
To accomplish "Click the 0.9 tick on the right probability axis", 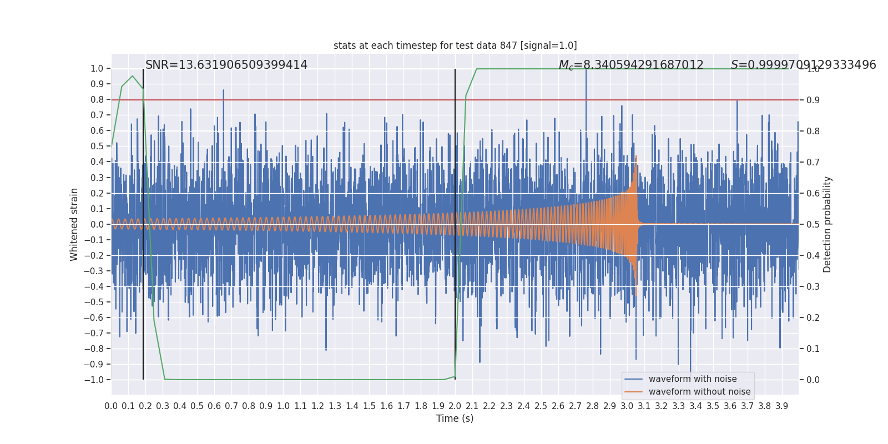I will coord(813,100).
